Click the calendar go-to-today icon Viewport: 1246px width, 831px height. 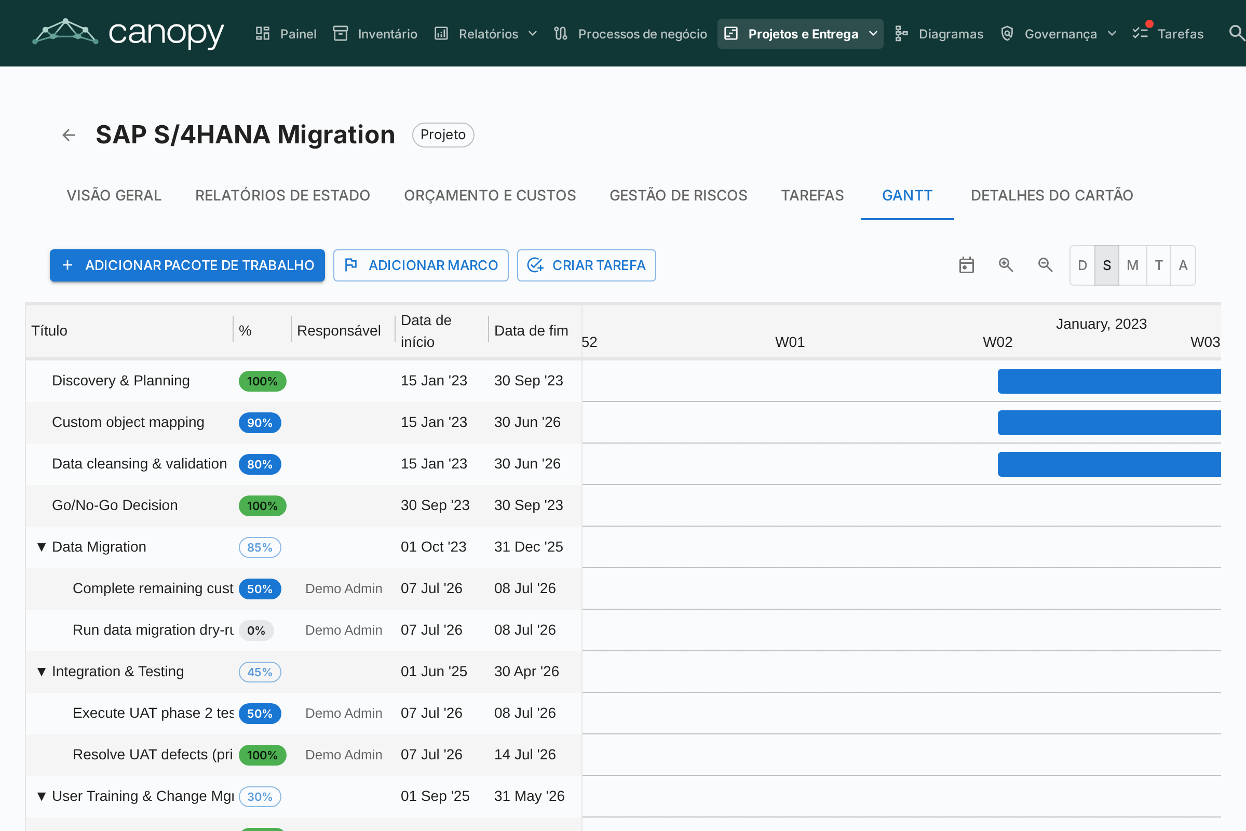coord(967,265)
